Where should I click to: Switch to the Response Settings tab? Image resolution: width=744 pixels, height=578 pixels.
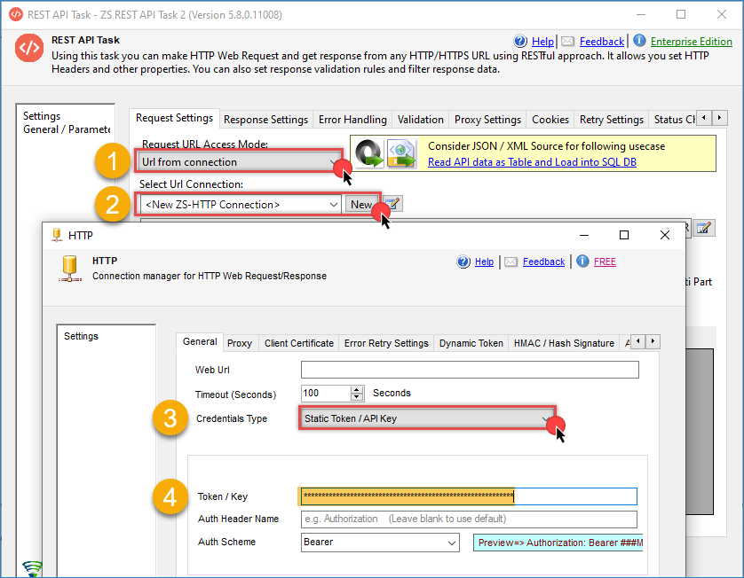click(265, 120)
